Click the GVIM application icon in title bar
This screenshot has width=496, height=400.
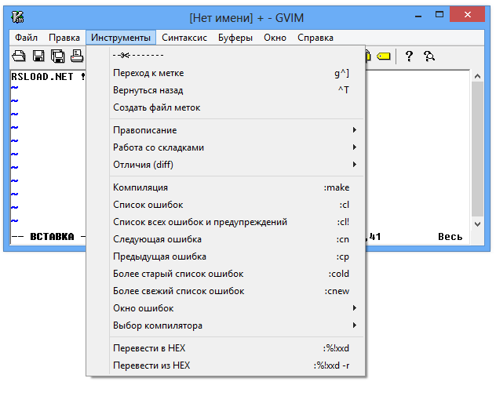18,17
